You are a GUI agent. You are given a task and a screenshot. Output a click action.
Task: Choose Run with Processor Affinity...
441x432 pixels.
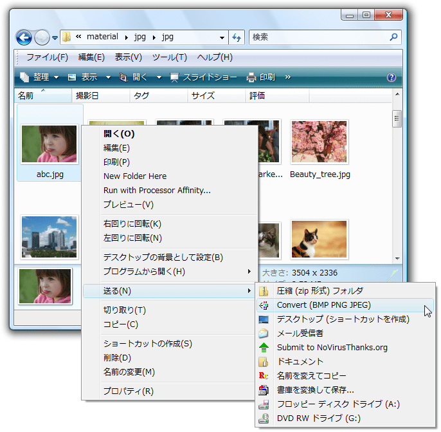170,190
